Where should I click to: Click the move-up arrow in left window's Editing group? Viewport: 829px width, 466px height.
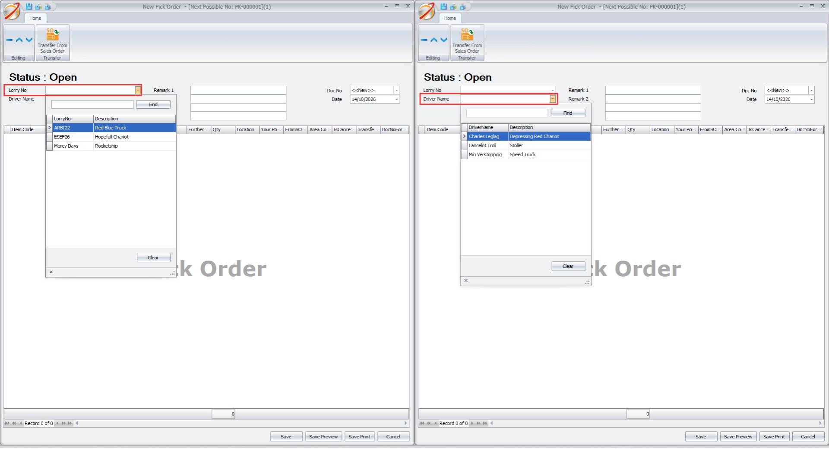(x=19, y=40)
